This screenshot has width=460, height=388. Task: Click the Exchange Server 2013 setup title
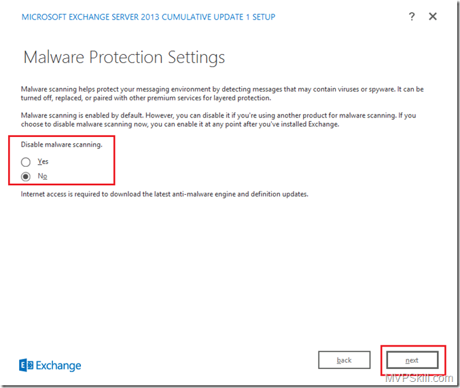(148, 16)
